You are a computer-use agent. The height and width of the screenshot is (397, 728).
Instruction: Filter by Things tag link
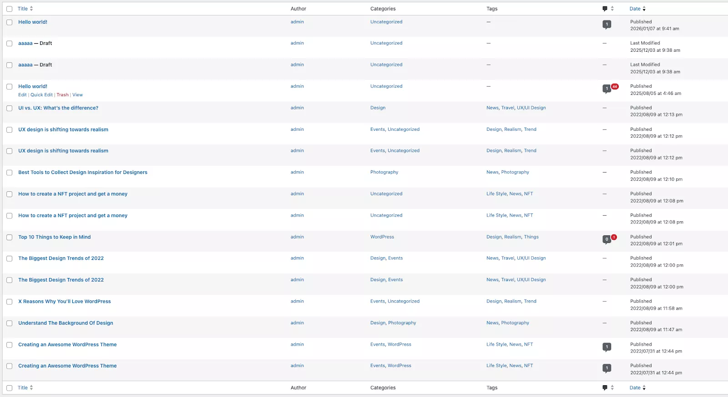click(x=531, y=237)
